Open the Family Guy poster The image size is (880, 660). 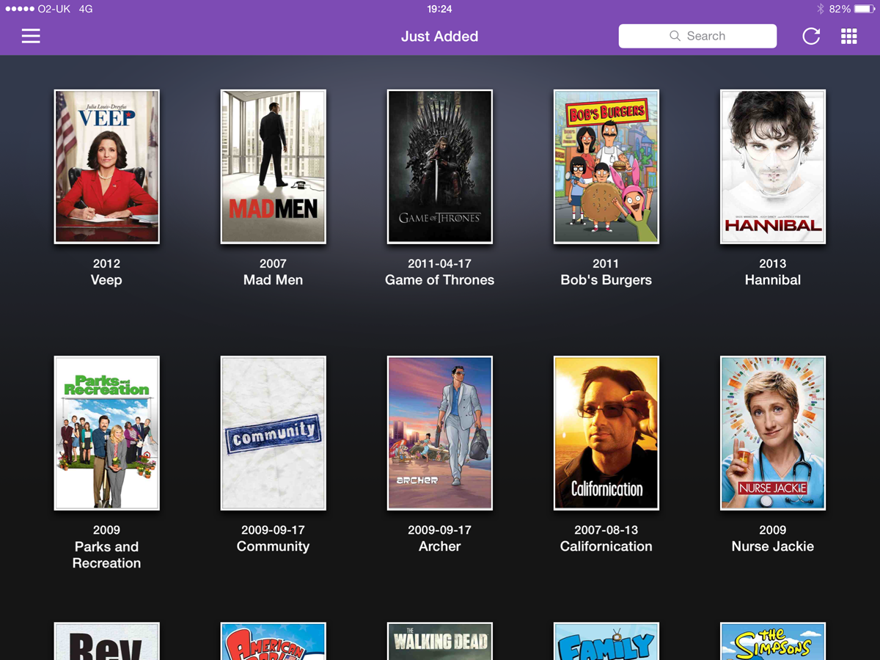tap(606, 641)
